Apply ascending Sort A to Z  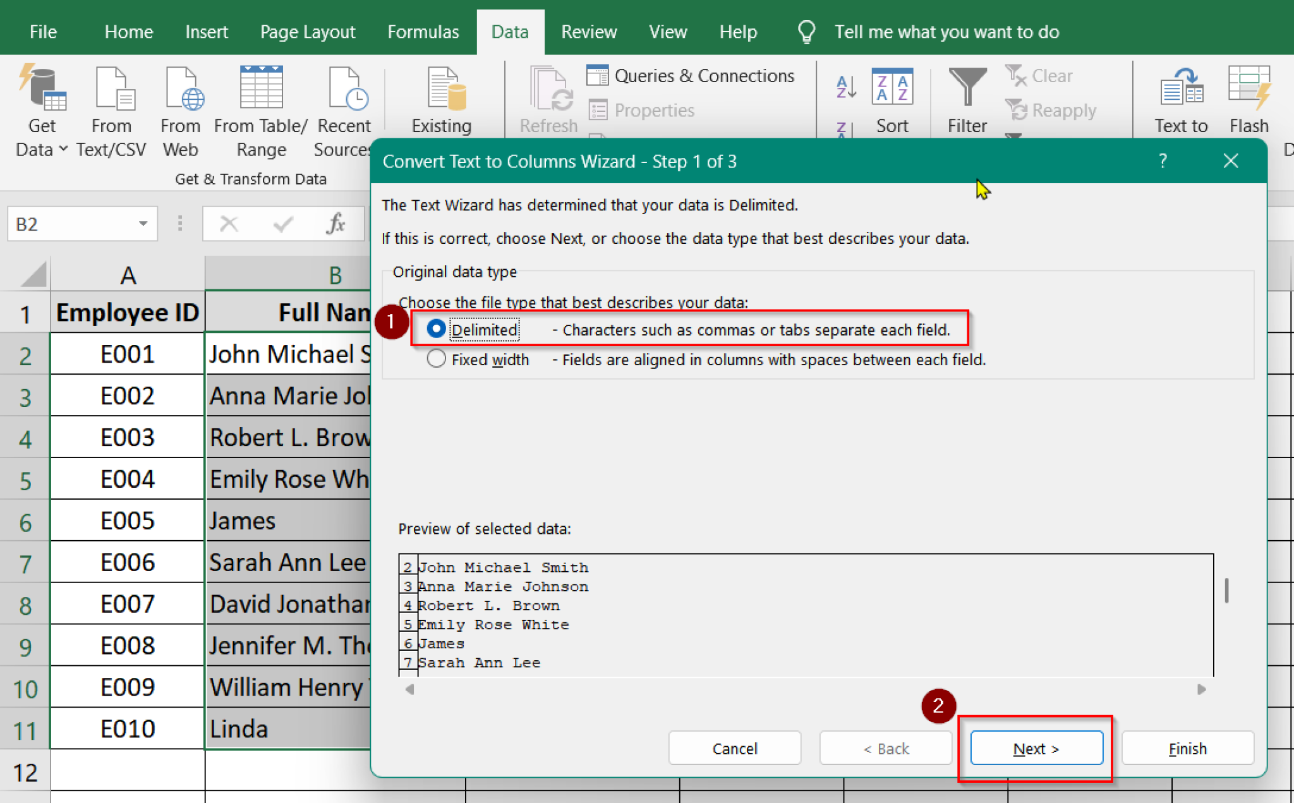[845, 87]
